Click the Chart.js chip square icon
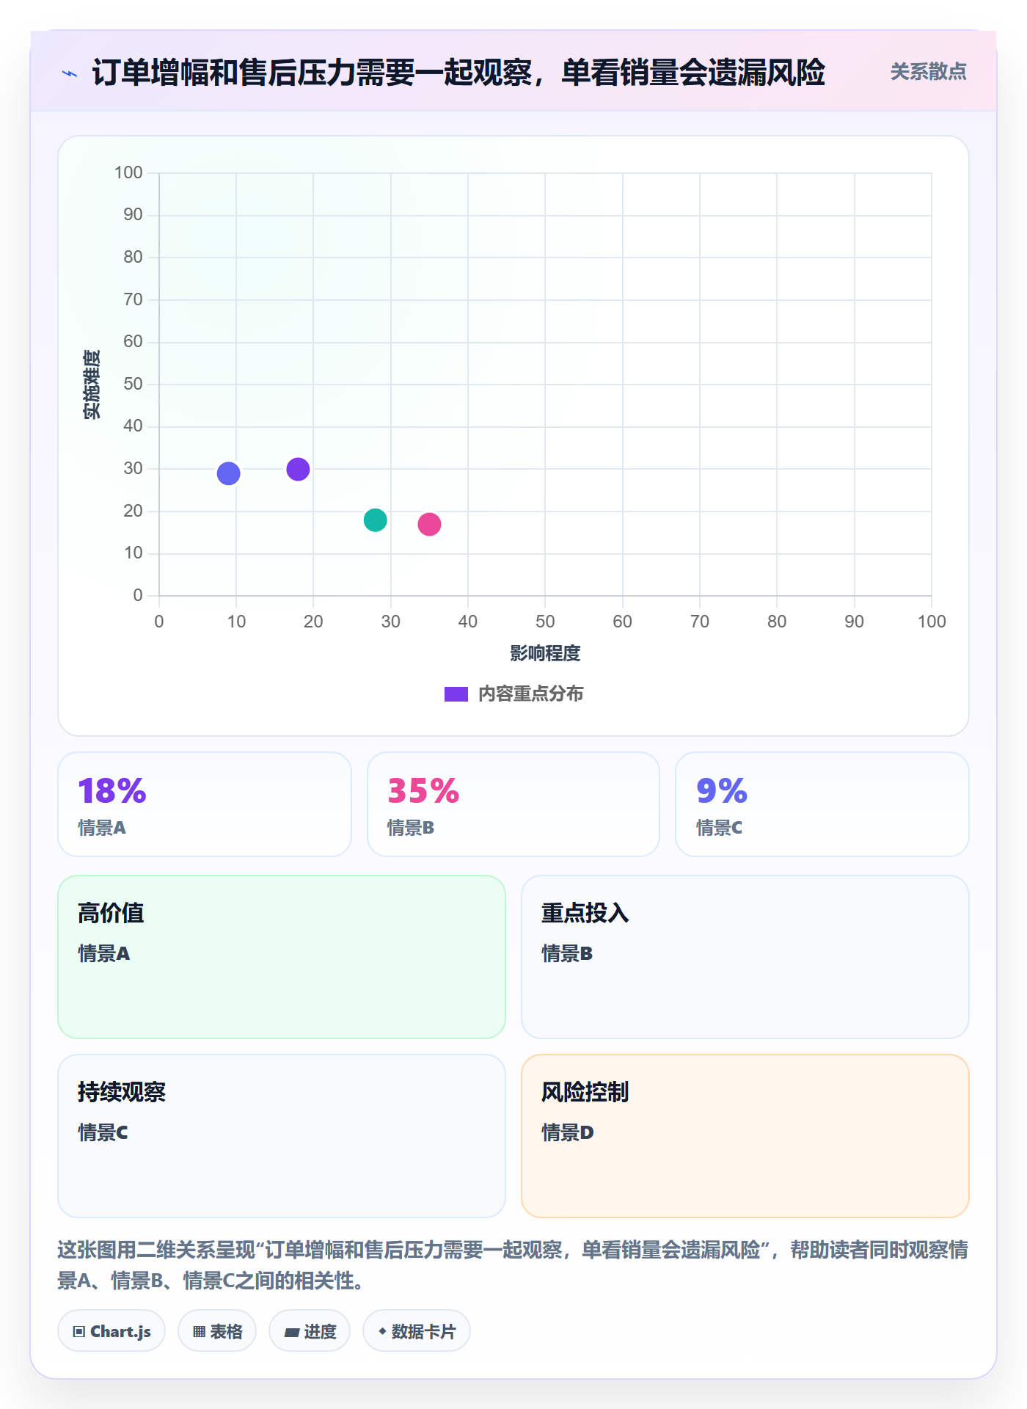 click(x=79, y=1332)
